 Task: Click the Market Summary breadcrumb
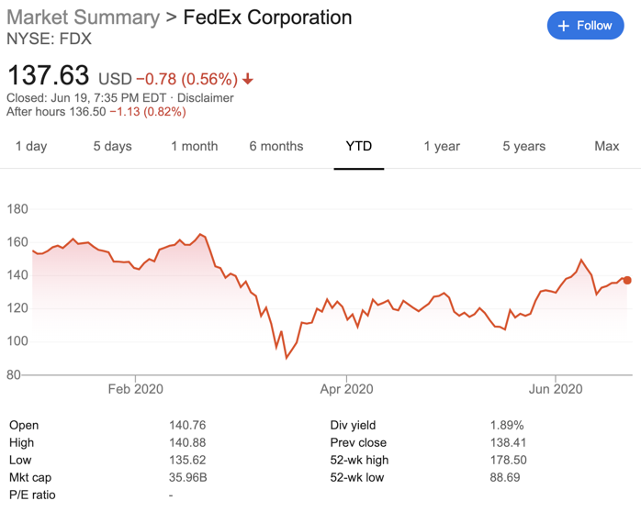[83, 17]
